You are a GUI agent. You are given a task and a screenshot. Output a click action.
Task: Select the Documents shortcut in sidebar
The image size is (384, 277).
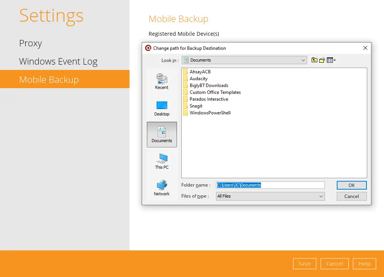(162, 135)
